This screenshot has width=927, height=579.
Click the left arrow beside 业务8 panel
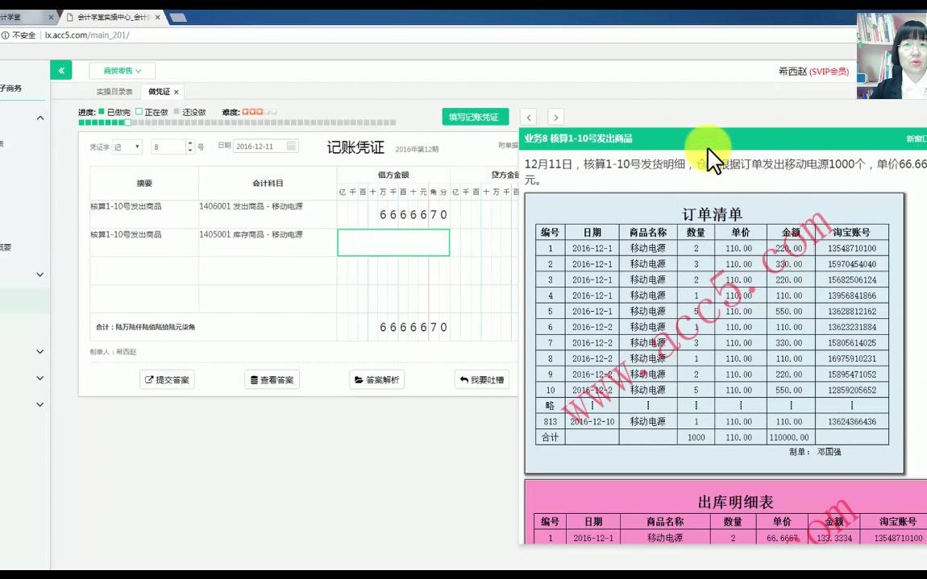coord(529,116)
